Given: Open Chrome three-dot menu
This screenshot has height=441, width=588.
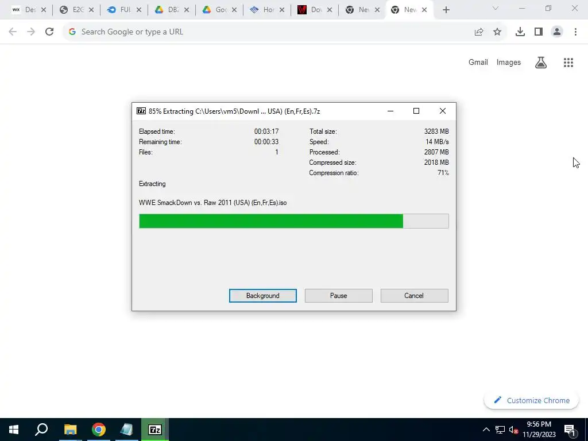Looking at the screenshot, I should click(x=575, y=32).
